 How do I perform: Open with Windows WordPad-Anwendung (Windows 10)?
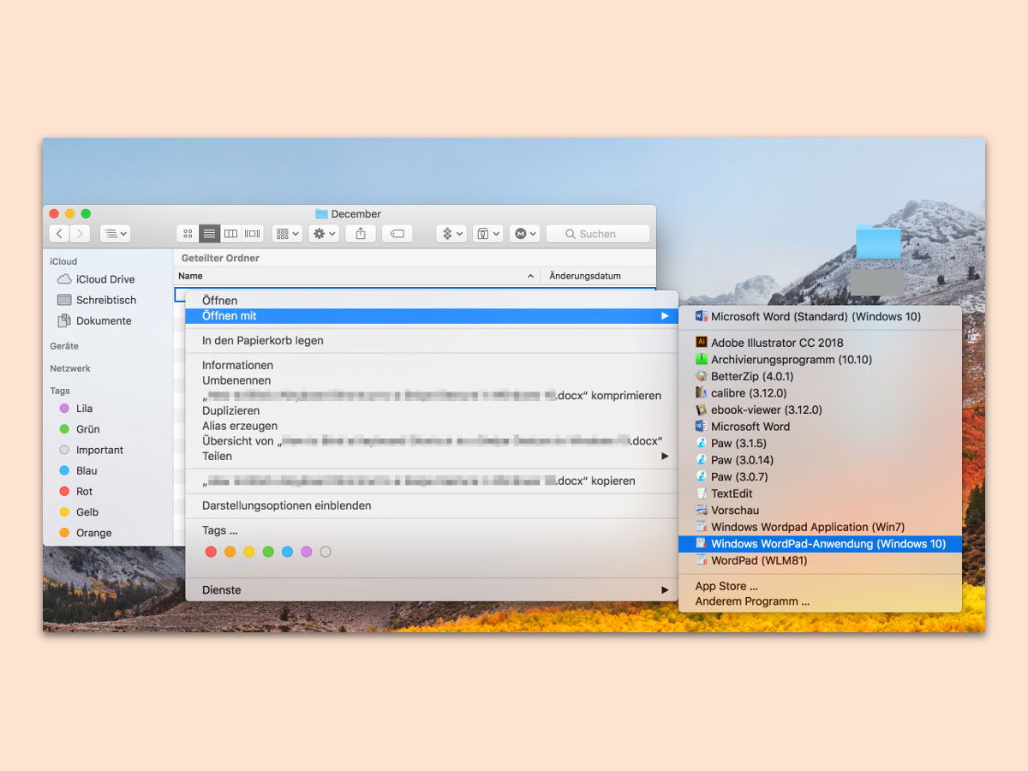click(820, 544)
